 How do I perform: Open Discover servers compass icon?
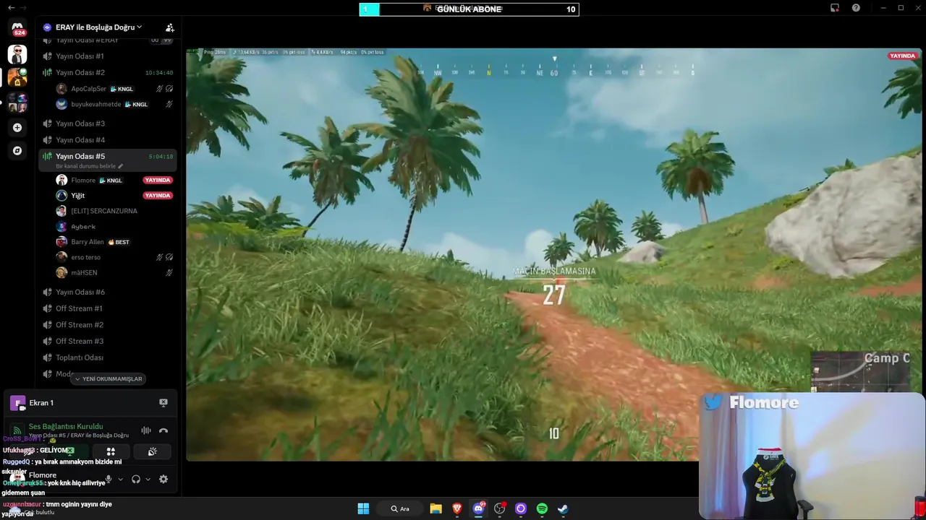coord(17,151)
